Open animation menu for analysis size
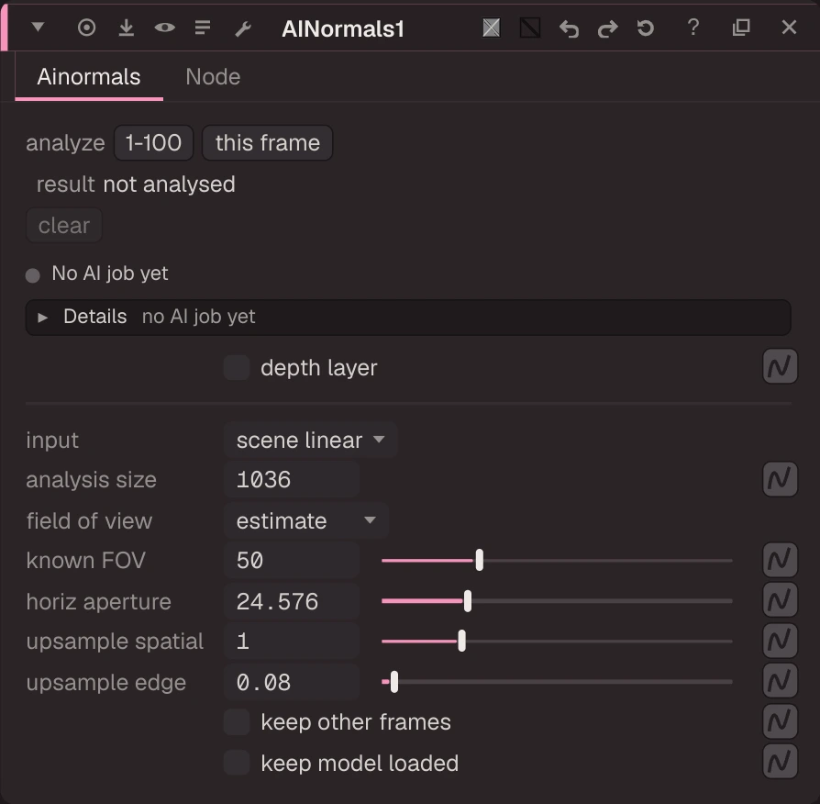This screenshot has width=820, height=804. pyautogui.click(x=780, y=478)
